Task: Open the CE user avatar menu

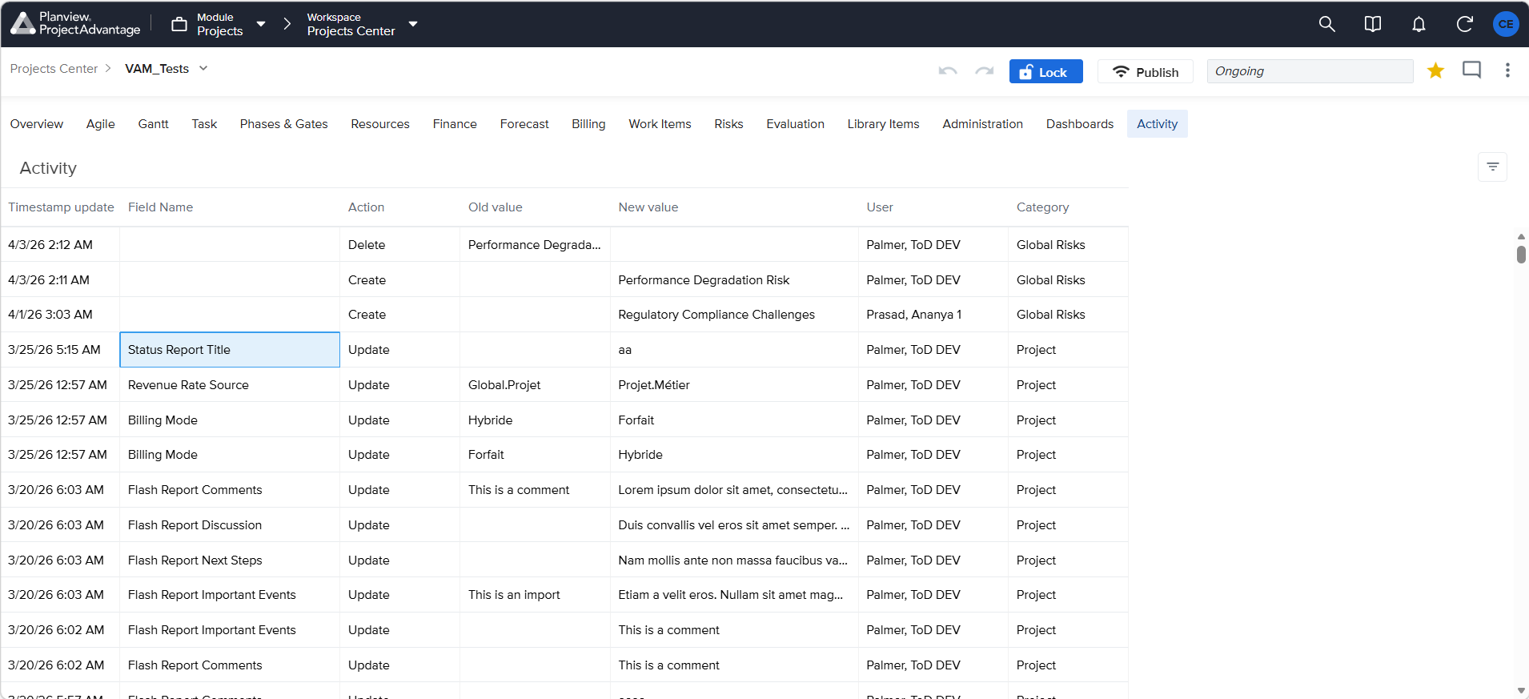Action: [x=1506, y=24]
